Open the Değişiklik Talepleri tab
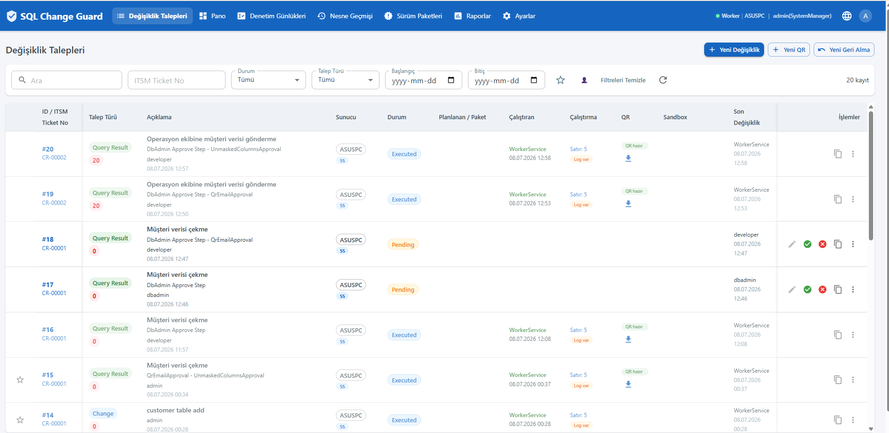This screenshot has width=889, height=433. click(153, 16)
